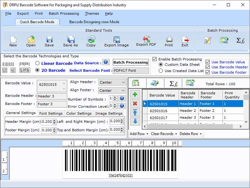This screenshot has width=250, height=188.
Task: Click the Batch Processing button
Action: [130, 62]
